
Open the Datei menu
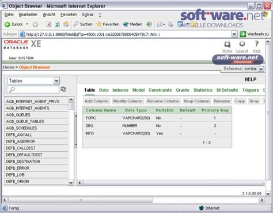(9, 14)
